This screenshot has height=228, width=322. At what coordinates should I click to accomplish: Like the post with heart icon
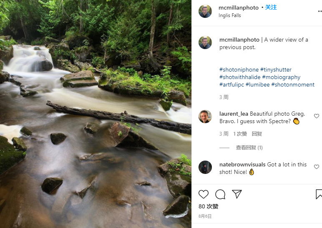point(204,194)
